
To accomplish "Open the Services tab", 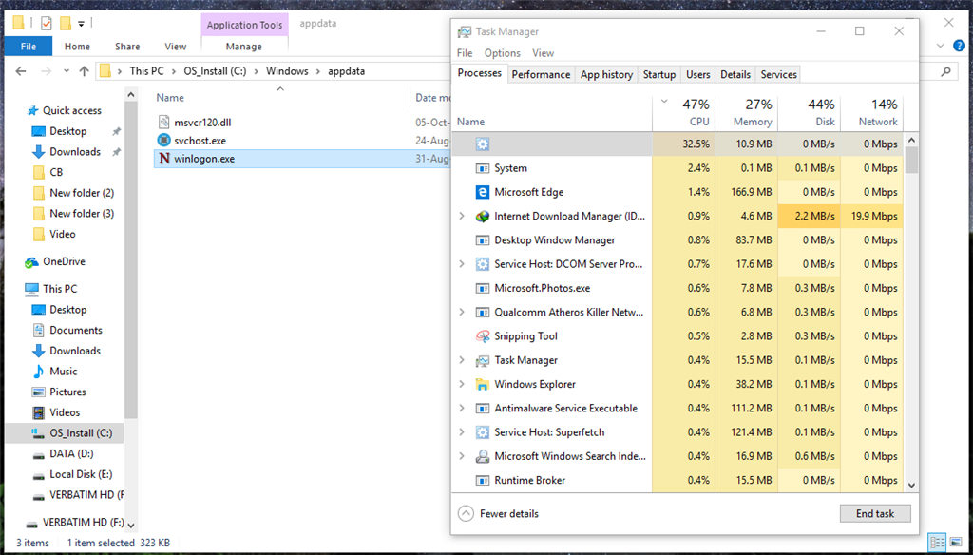I will click(778, 74).
